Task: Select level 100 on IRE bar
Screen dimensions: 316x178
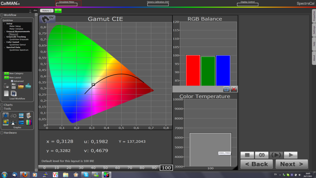Action: coord(166,168)
